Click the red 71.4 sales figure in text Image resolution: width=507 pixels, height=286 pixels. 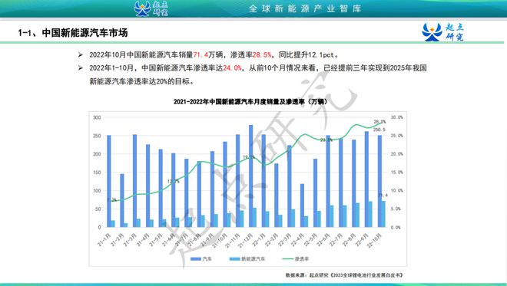(200, 55)
